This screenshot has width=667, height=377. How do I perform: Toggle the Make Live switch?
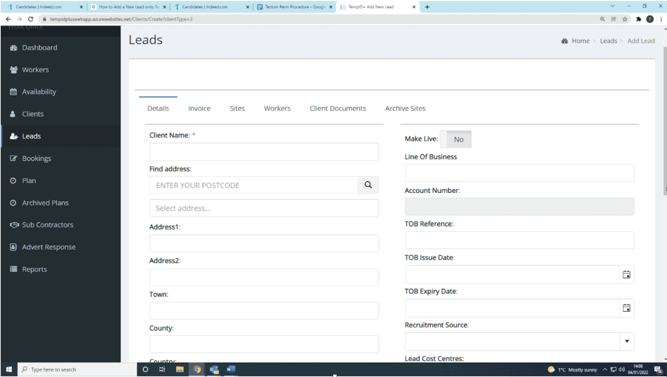pos(455,139)
